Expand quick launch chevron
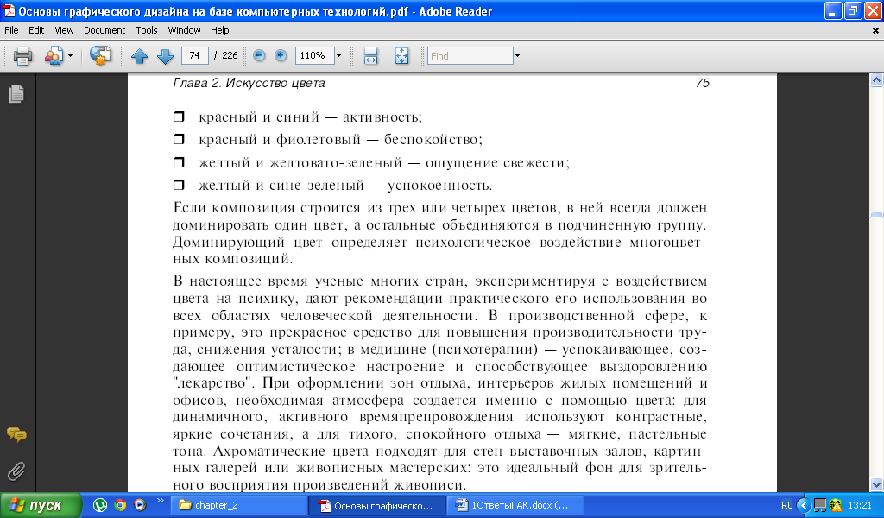Screen dimensions: 884x518 coord(160,500)
